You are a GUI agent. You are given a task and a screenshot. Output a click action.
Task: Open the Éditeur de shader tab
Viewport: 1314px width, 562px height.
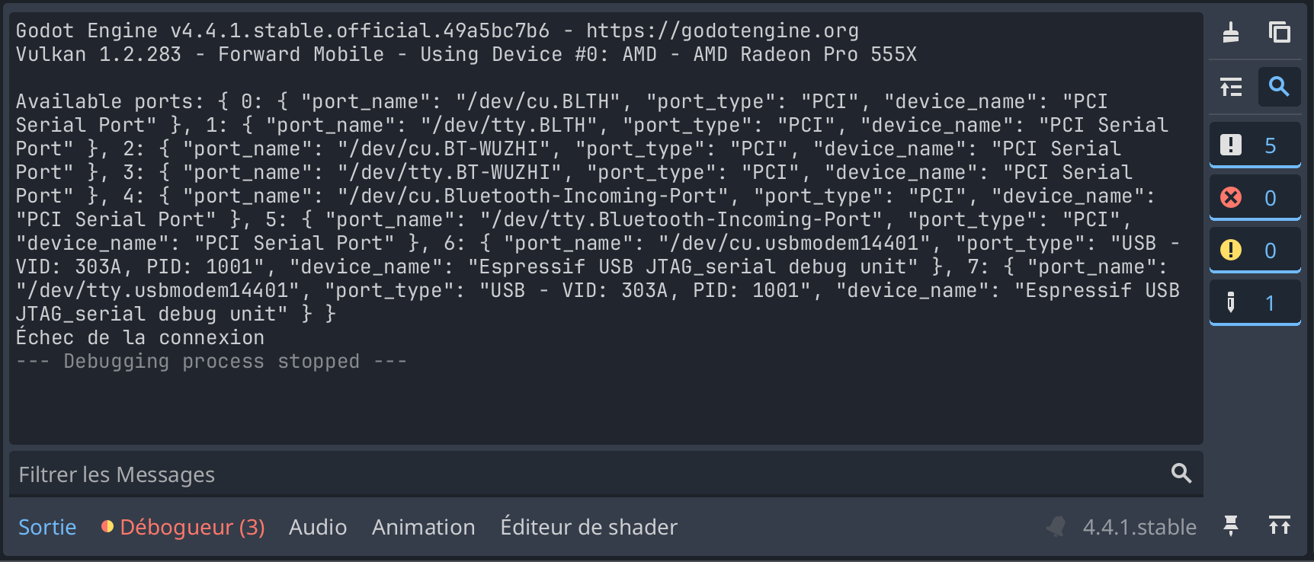(x=588, y=527)
